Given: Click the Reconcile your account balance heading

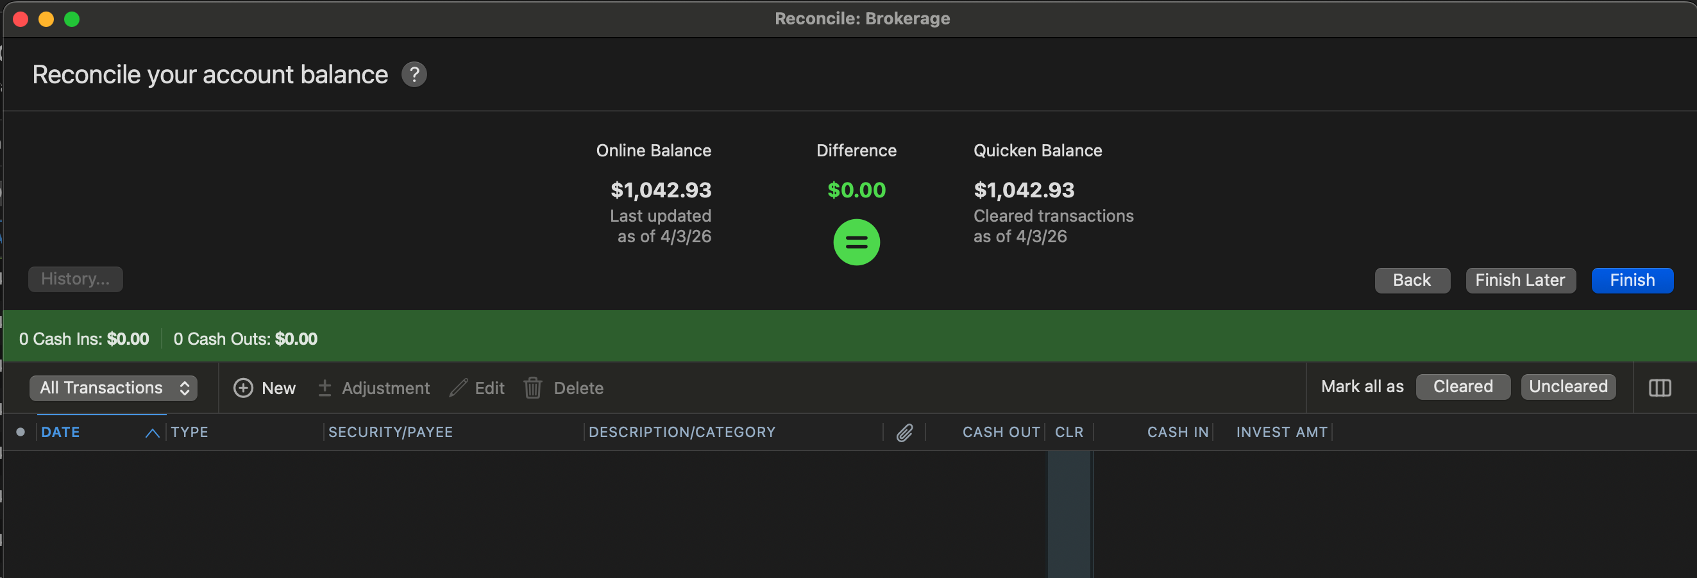Looking at the screenshot, I should pyautogui.click(x=210, y=74).
